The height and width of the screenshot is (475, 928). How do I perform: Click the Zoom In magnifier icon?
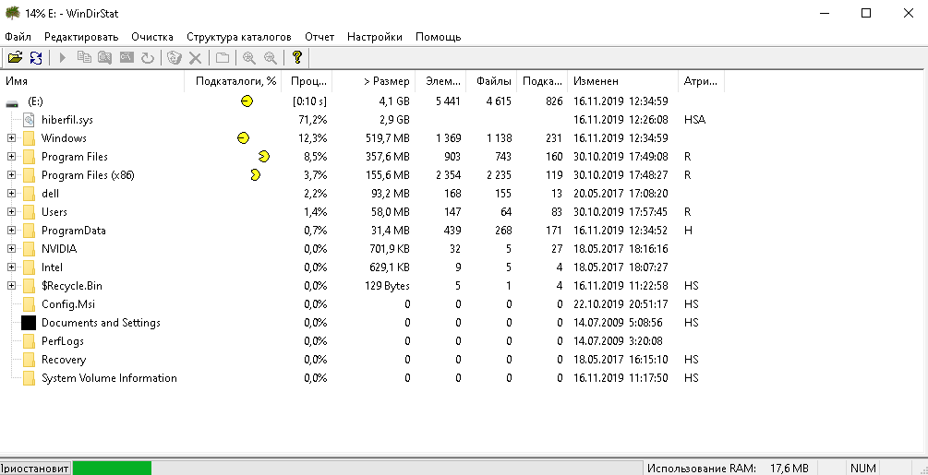pos(249,57)
